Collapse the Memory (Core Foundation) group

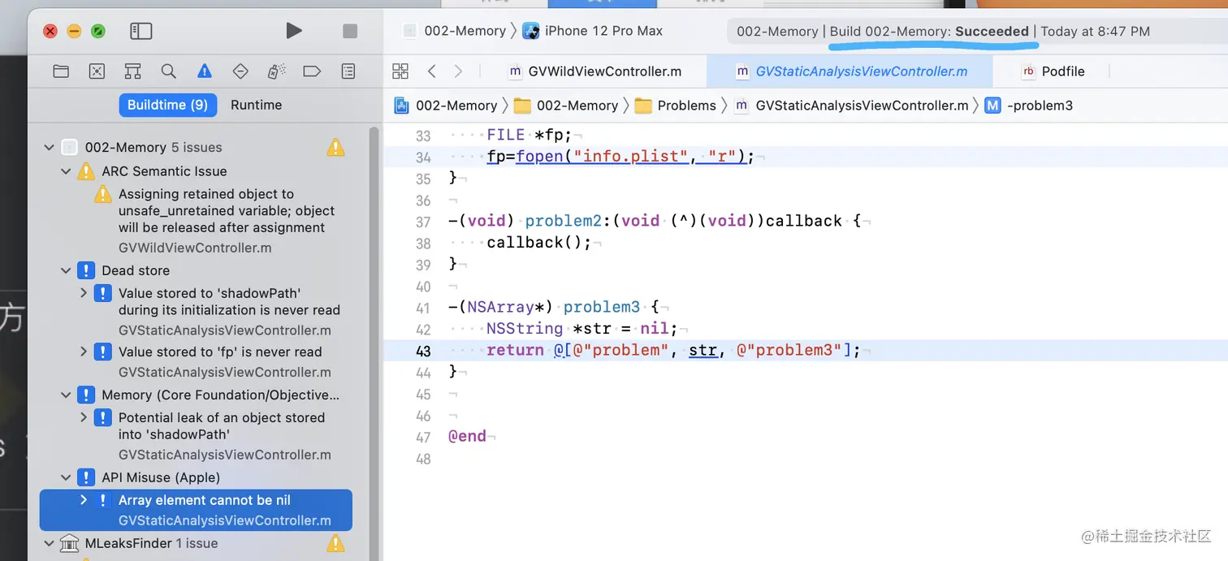click(x=66, y=395)
